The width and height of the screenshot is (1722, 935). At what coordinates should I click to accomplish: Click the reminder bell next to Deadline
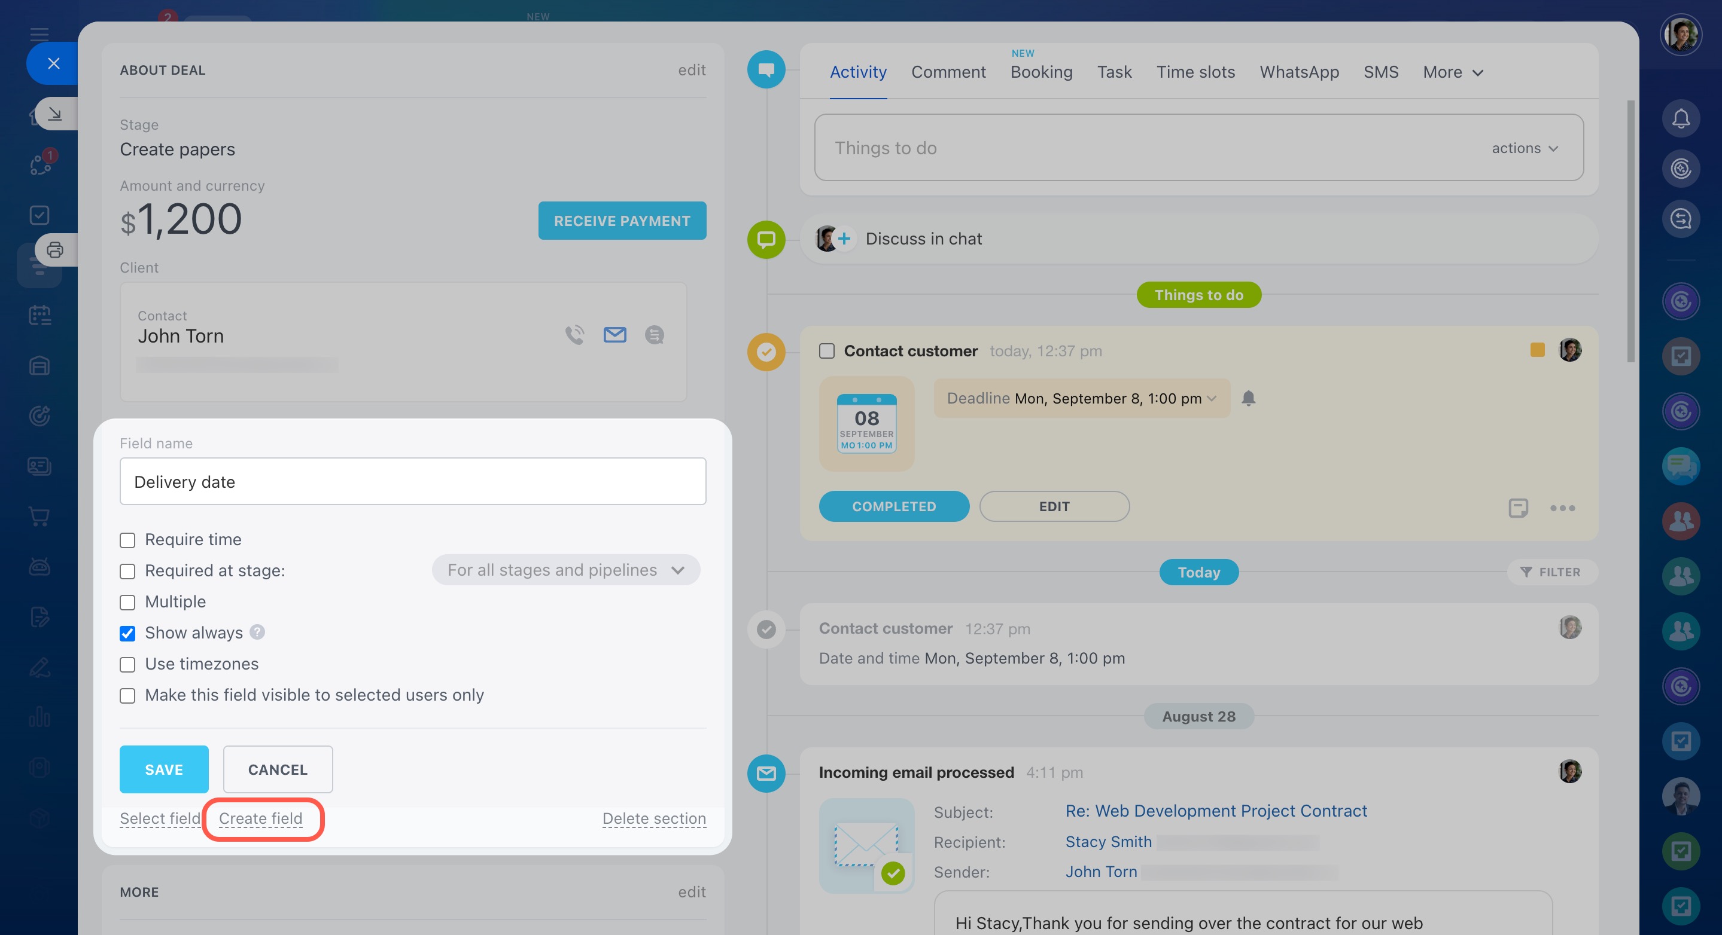1248,398
